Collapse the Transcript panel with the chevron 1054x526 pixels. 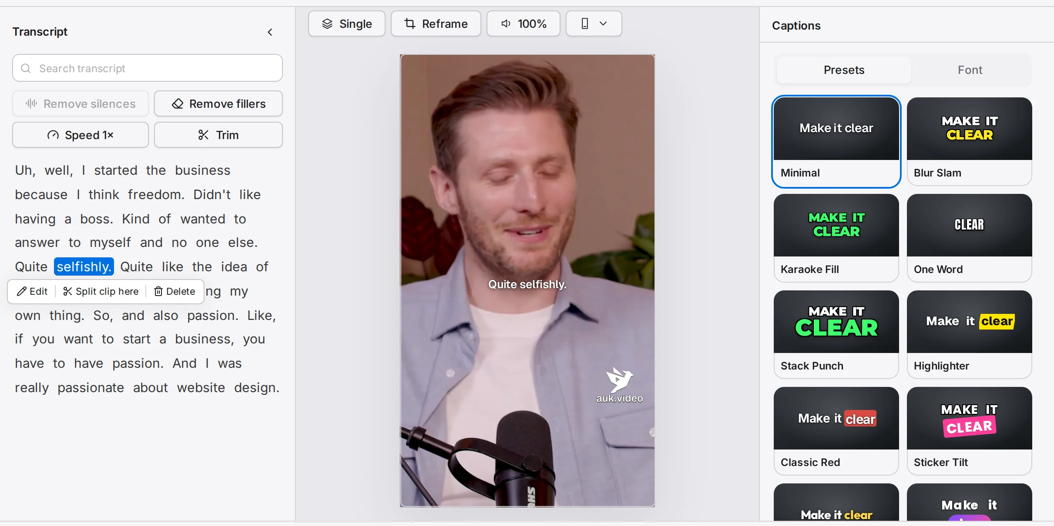pos(270,32)
